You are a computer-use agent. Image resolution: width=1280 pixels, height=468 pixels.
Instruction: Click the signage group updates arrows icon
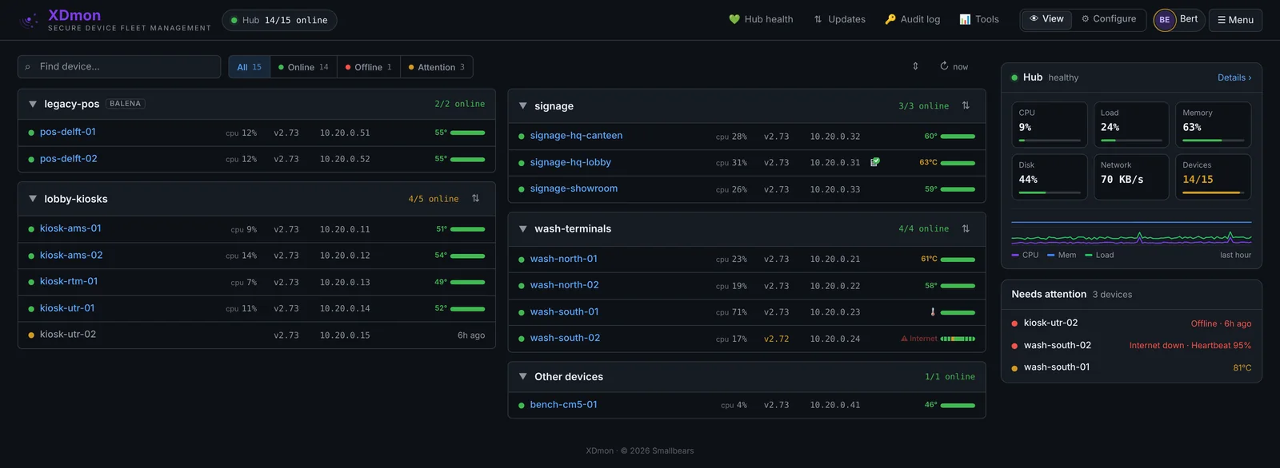(966, 105)
